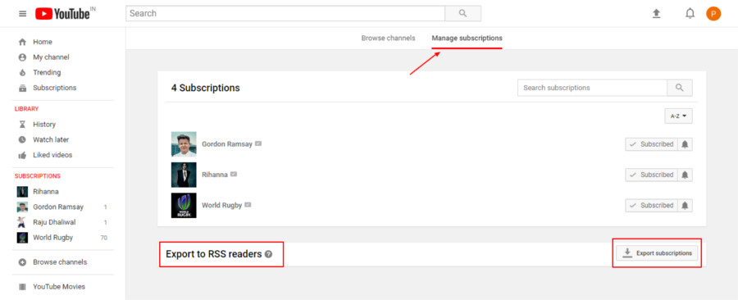The width and height of the screenshot is (738, 300).
Task: Switch to Browse channels tab
Action: 389,38
